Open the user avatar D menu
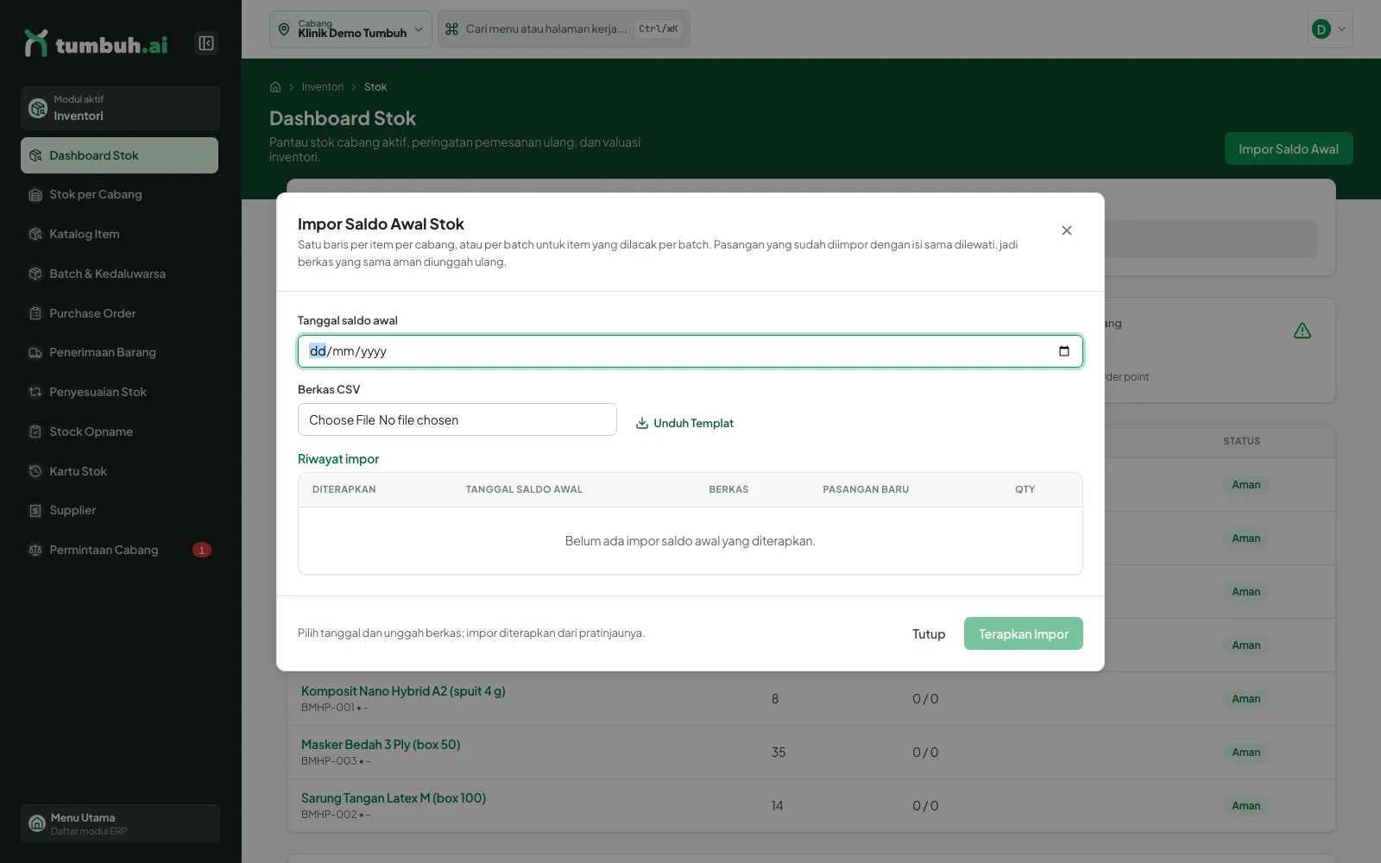Viewport: 1381px width, 863px height. 1330,29
